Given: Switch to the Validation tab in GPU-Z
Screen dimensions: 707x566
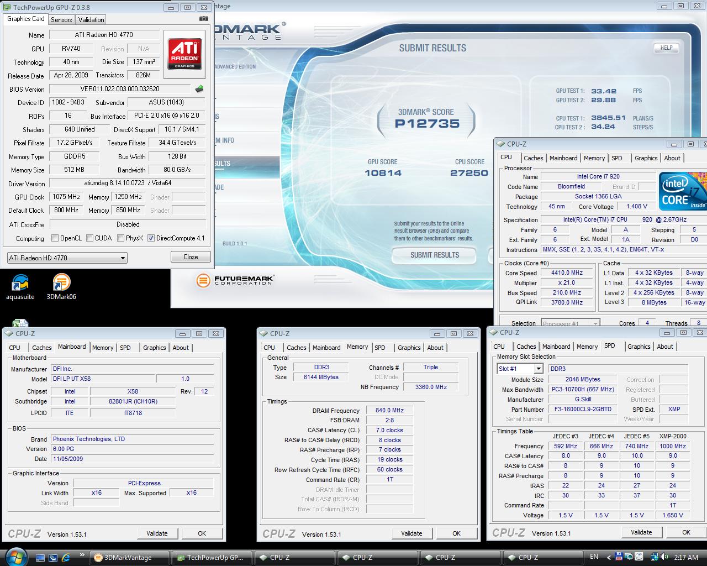Looking at the screenshot, I should pos(91,19).
